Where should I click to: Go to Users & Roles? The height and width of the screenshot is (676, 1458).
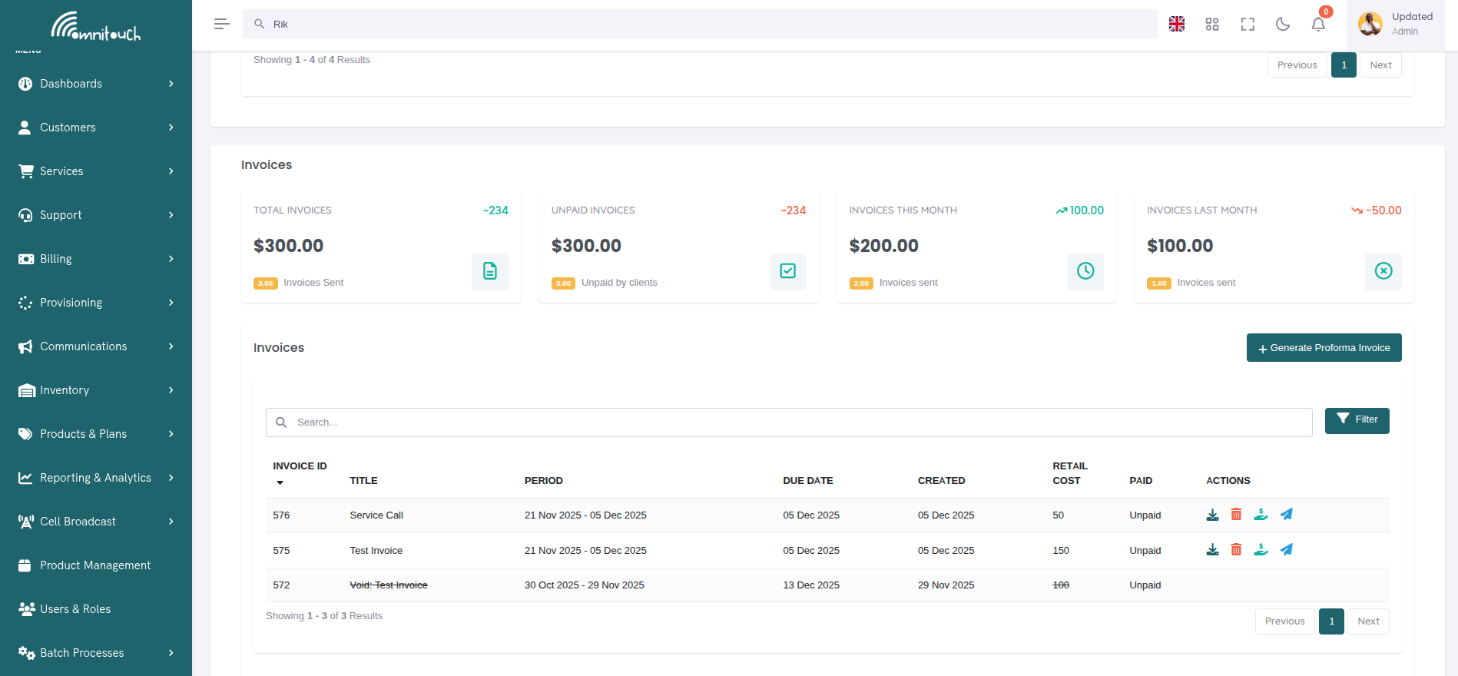pyautogui.click(x=75, y=609)
